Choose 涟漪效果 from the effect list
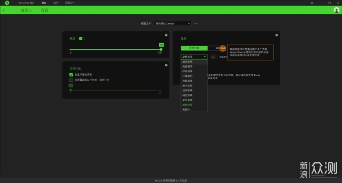The width and height of the screenshot is (342, 183). pyautogui.click(x=194, y=90)
